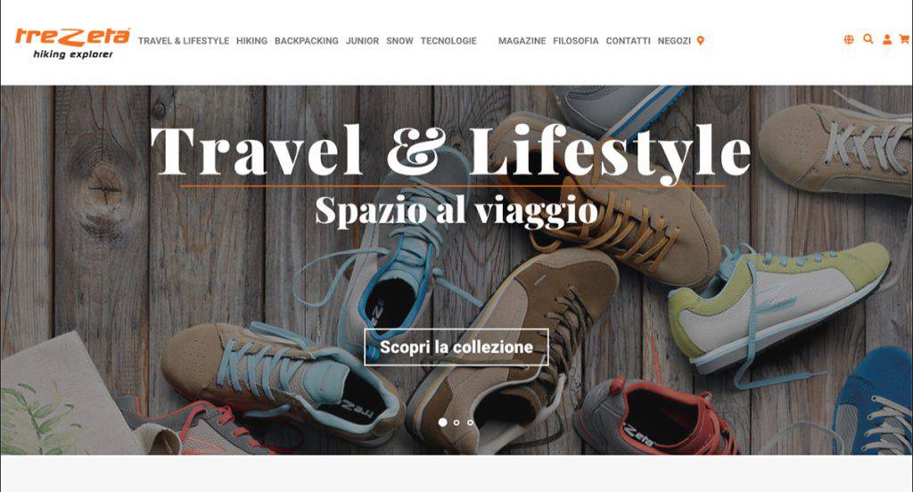This screenshot has width=913, height=492.
Task: Click the search magnifier icon
Action: click(868, 39)
